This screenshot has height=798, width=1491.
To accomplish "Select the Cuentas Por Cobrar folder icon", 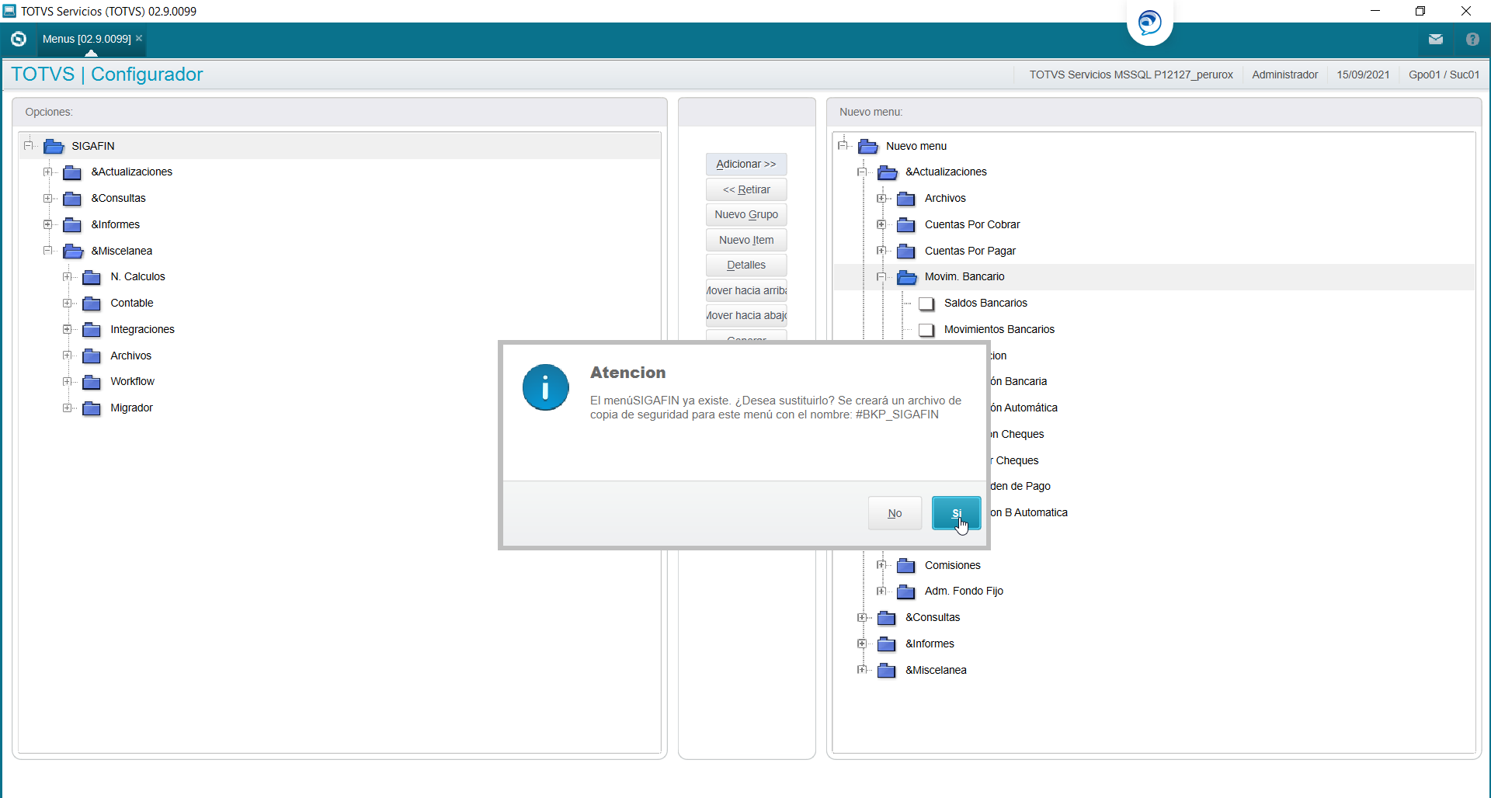I will pyautogui.click(x=905, y=225).
